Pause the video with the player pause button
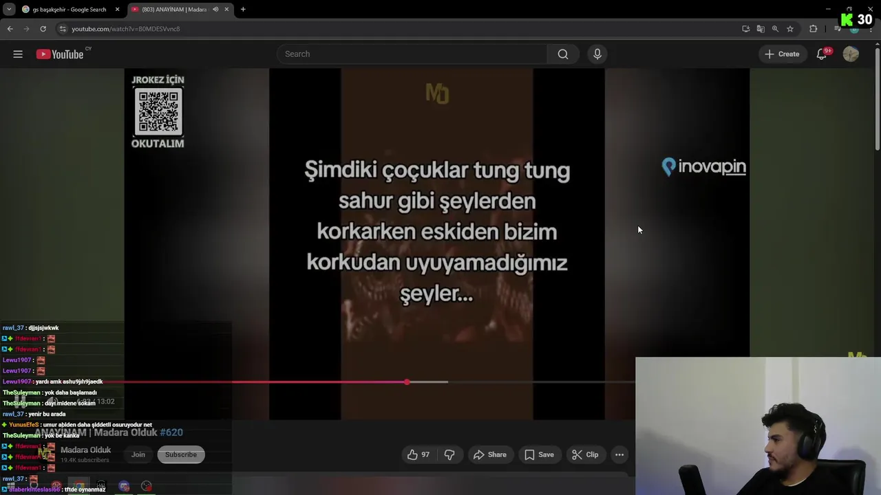Image resolution: width=881 pixels, height=495 pixels. point(20,401)
